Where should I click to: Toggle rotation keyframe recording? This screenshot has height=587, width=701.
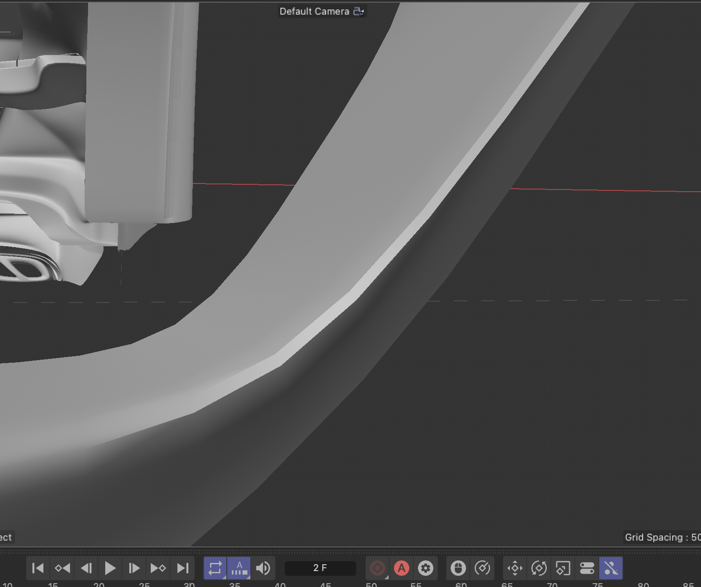click(539, 568)
